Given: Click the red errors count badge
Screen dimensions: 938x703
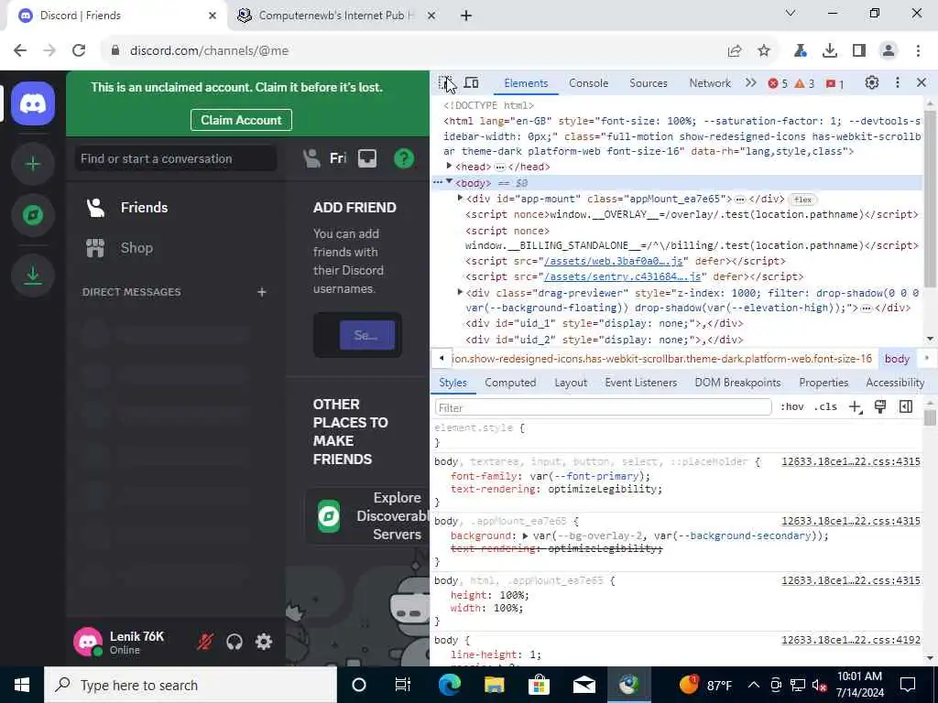Looking at the screenshot, I should click(x=778, y=83).
